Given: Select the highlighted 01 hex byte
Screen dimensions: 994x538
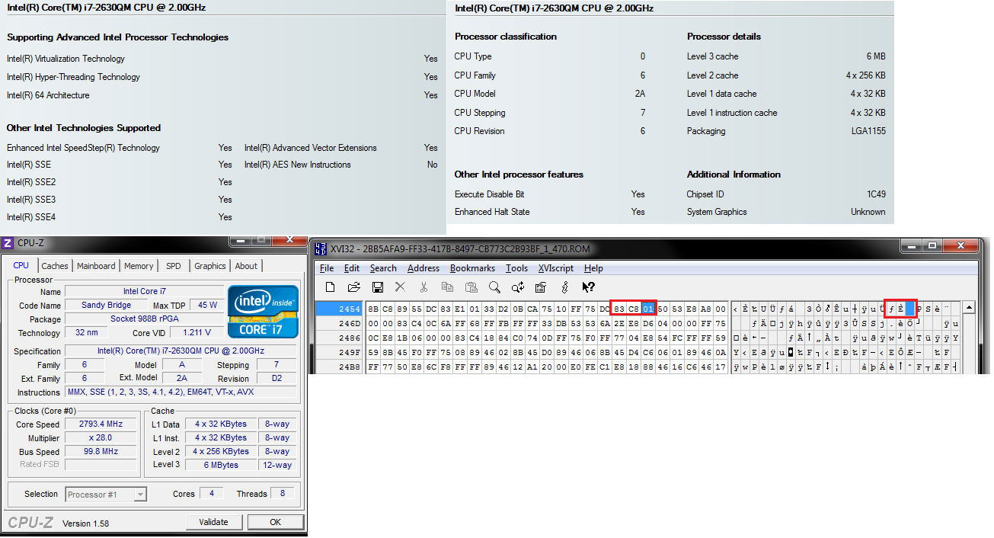Looking at the screenshot, I should point(648,309).
